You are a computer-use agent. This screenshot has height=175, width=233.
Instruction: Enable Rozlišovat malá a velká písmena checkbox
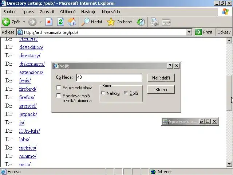(59, 96)
